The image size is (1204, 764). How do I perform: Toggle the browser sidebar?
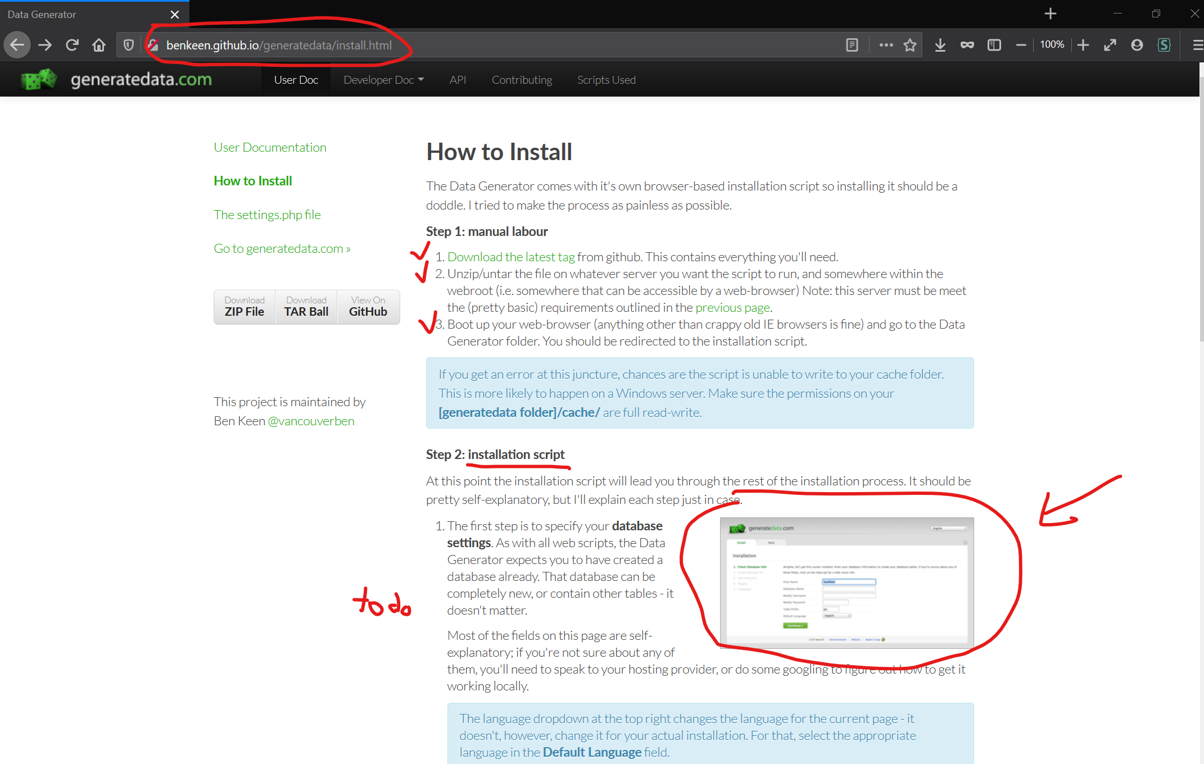point(994,45)
